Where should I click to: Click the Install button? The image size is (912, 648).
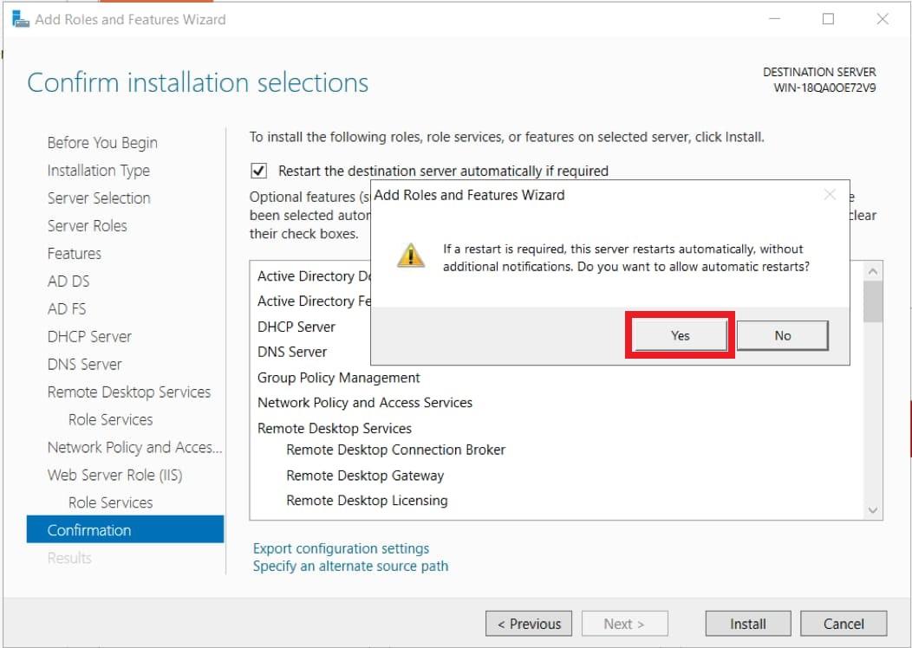pos(747,623)
